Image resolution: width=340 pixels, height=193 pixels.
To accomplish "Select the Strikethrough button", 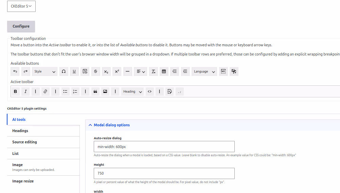I will 96,71.
